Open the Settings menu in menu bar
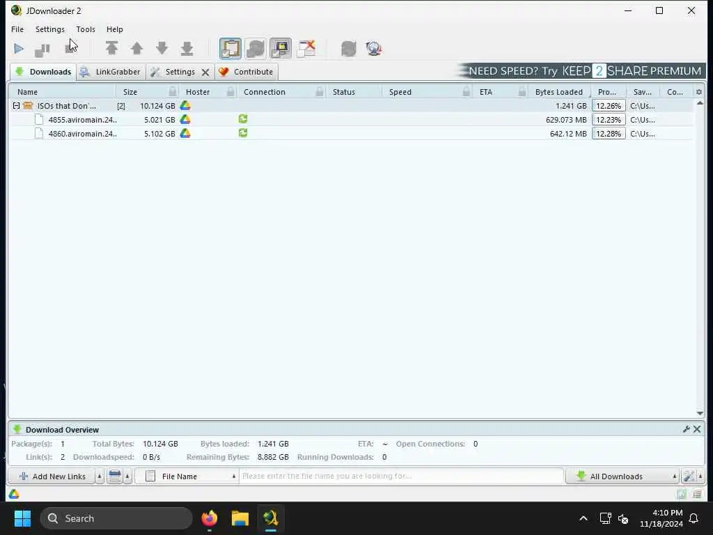Viewport: 713px width, 535px height. (x=50, y=29)
